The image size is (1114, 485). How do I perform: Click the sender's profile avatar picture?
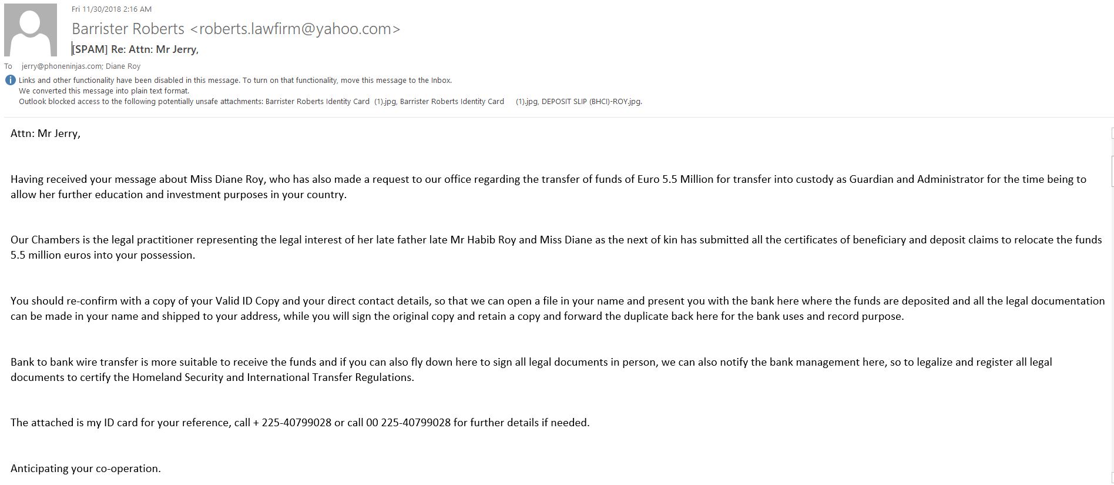coord(31,30)
